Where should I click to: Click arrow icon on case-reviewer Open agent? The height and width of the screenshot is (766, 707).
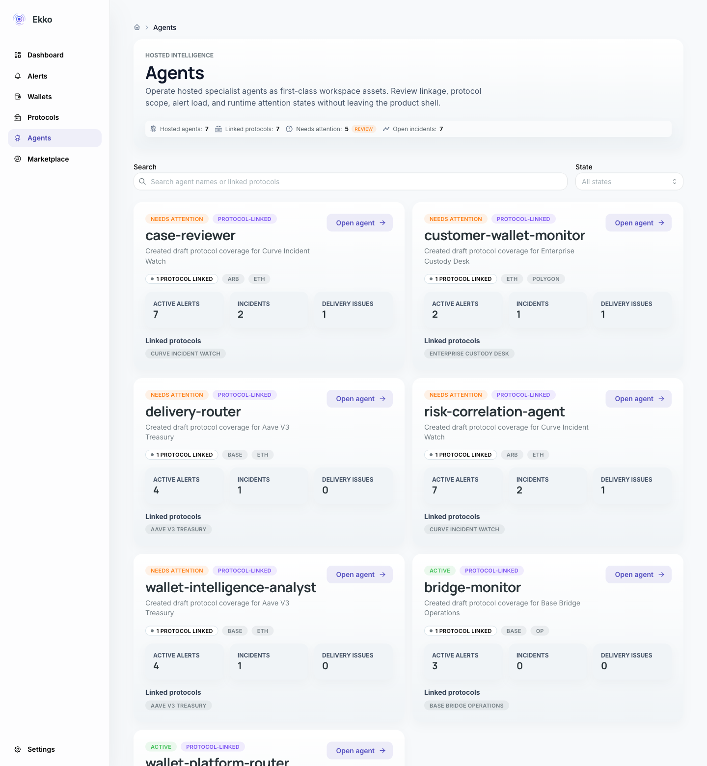382,223
